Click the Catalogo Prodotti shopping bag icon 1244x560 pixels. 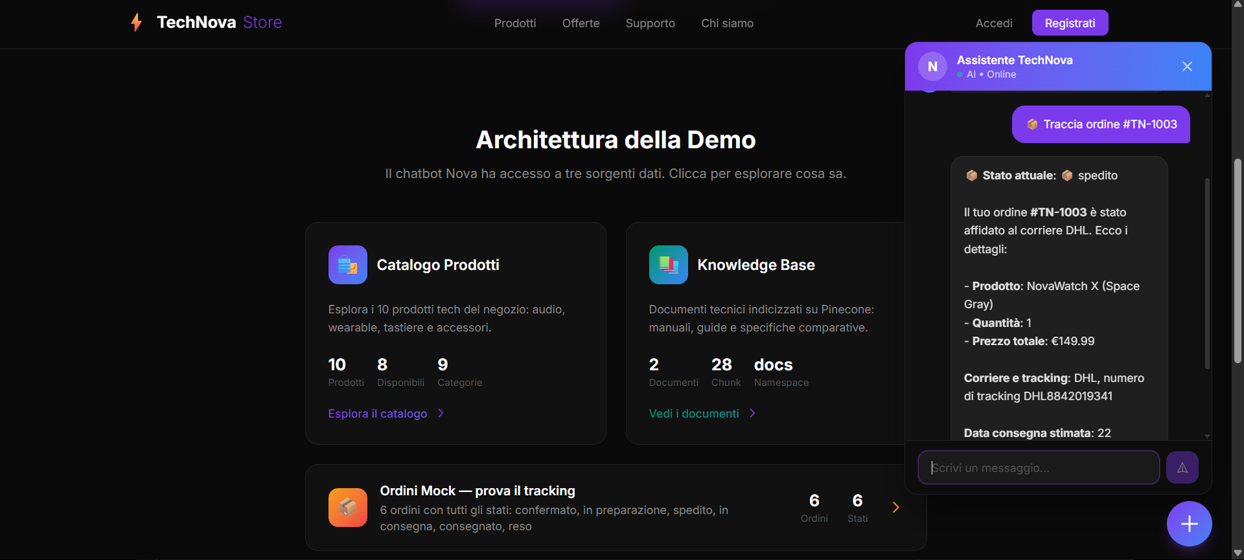pyautogui.click(x=347, y=265)
